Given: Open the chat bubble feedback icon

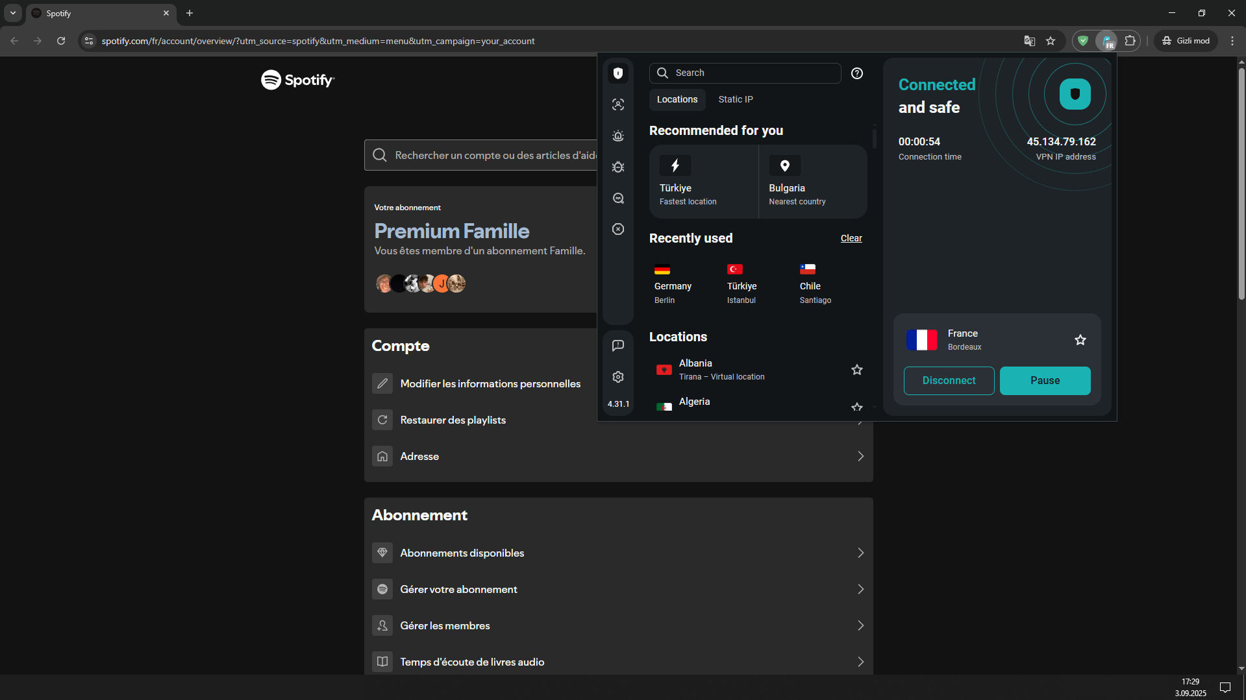Looking at the screenshot, I should pyautogui.click(x=618, y=346).
